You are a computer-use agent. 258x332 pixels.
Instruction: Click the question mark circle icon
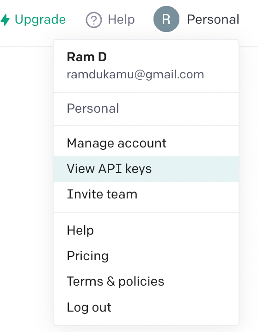93,20
